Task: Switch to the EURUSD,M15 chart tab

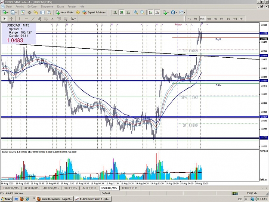Action: point(11,188)
